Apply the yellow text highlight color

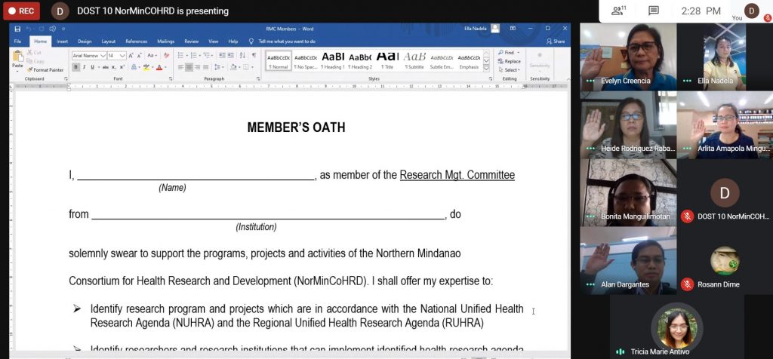click(146, 67)
